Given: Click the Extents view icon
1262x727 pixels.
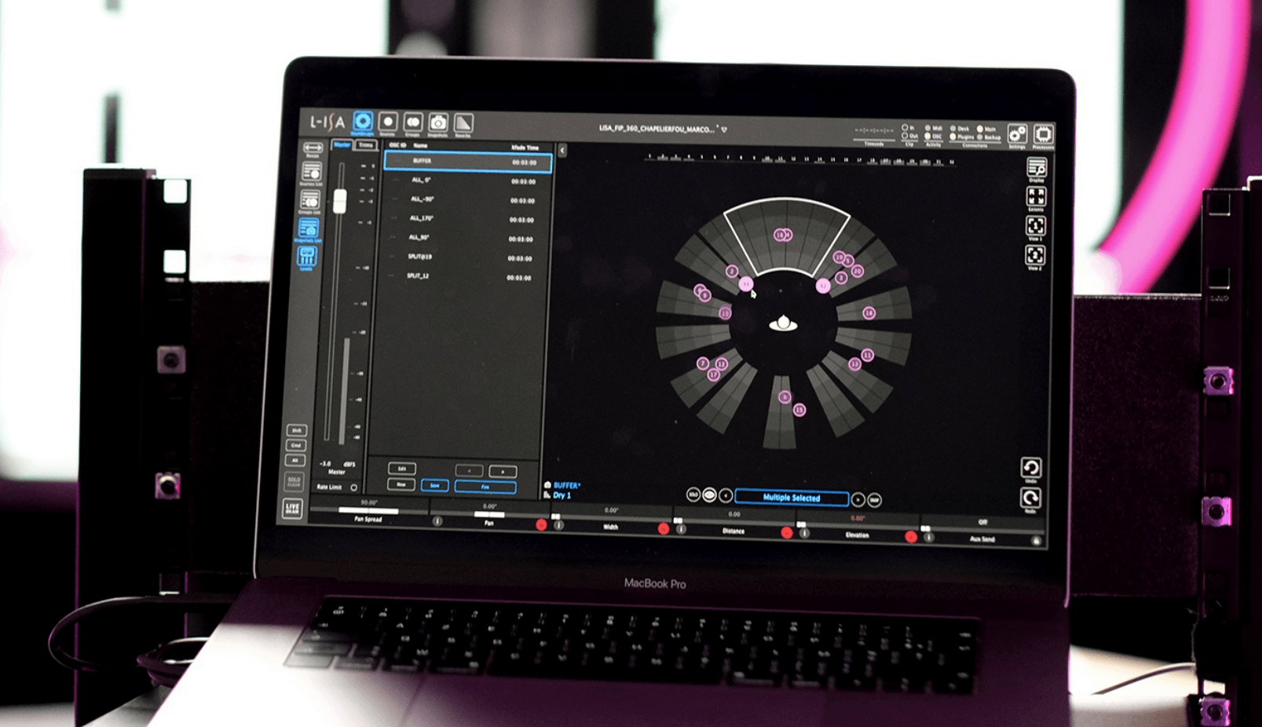Looking at the screenshot, I should coord(1037,196).
